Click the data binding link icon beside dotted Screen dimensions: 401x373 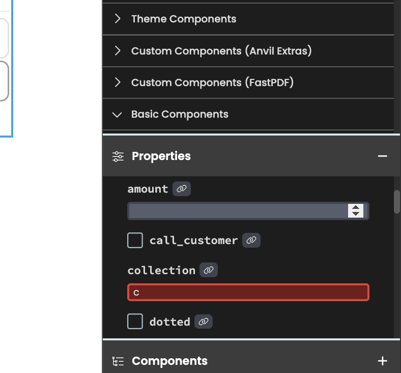(x=204, y=322)
